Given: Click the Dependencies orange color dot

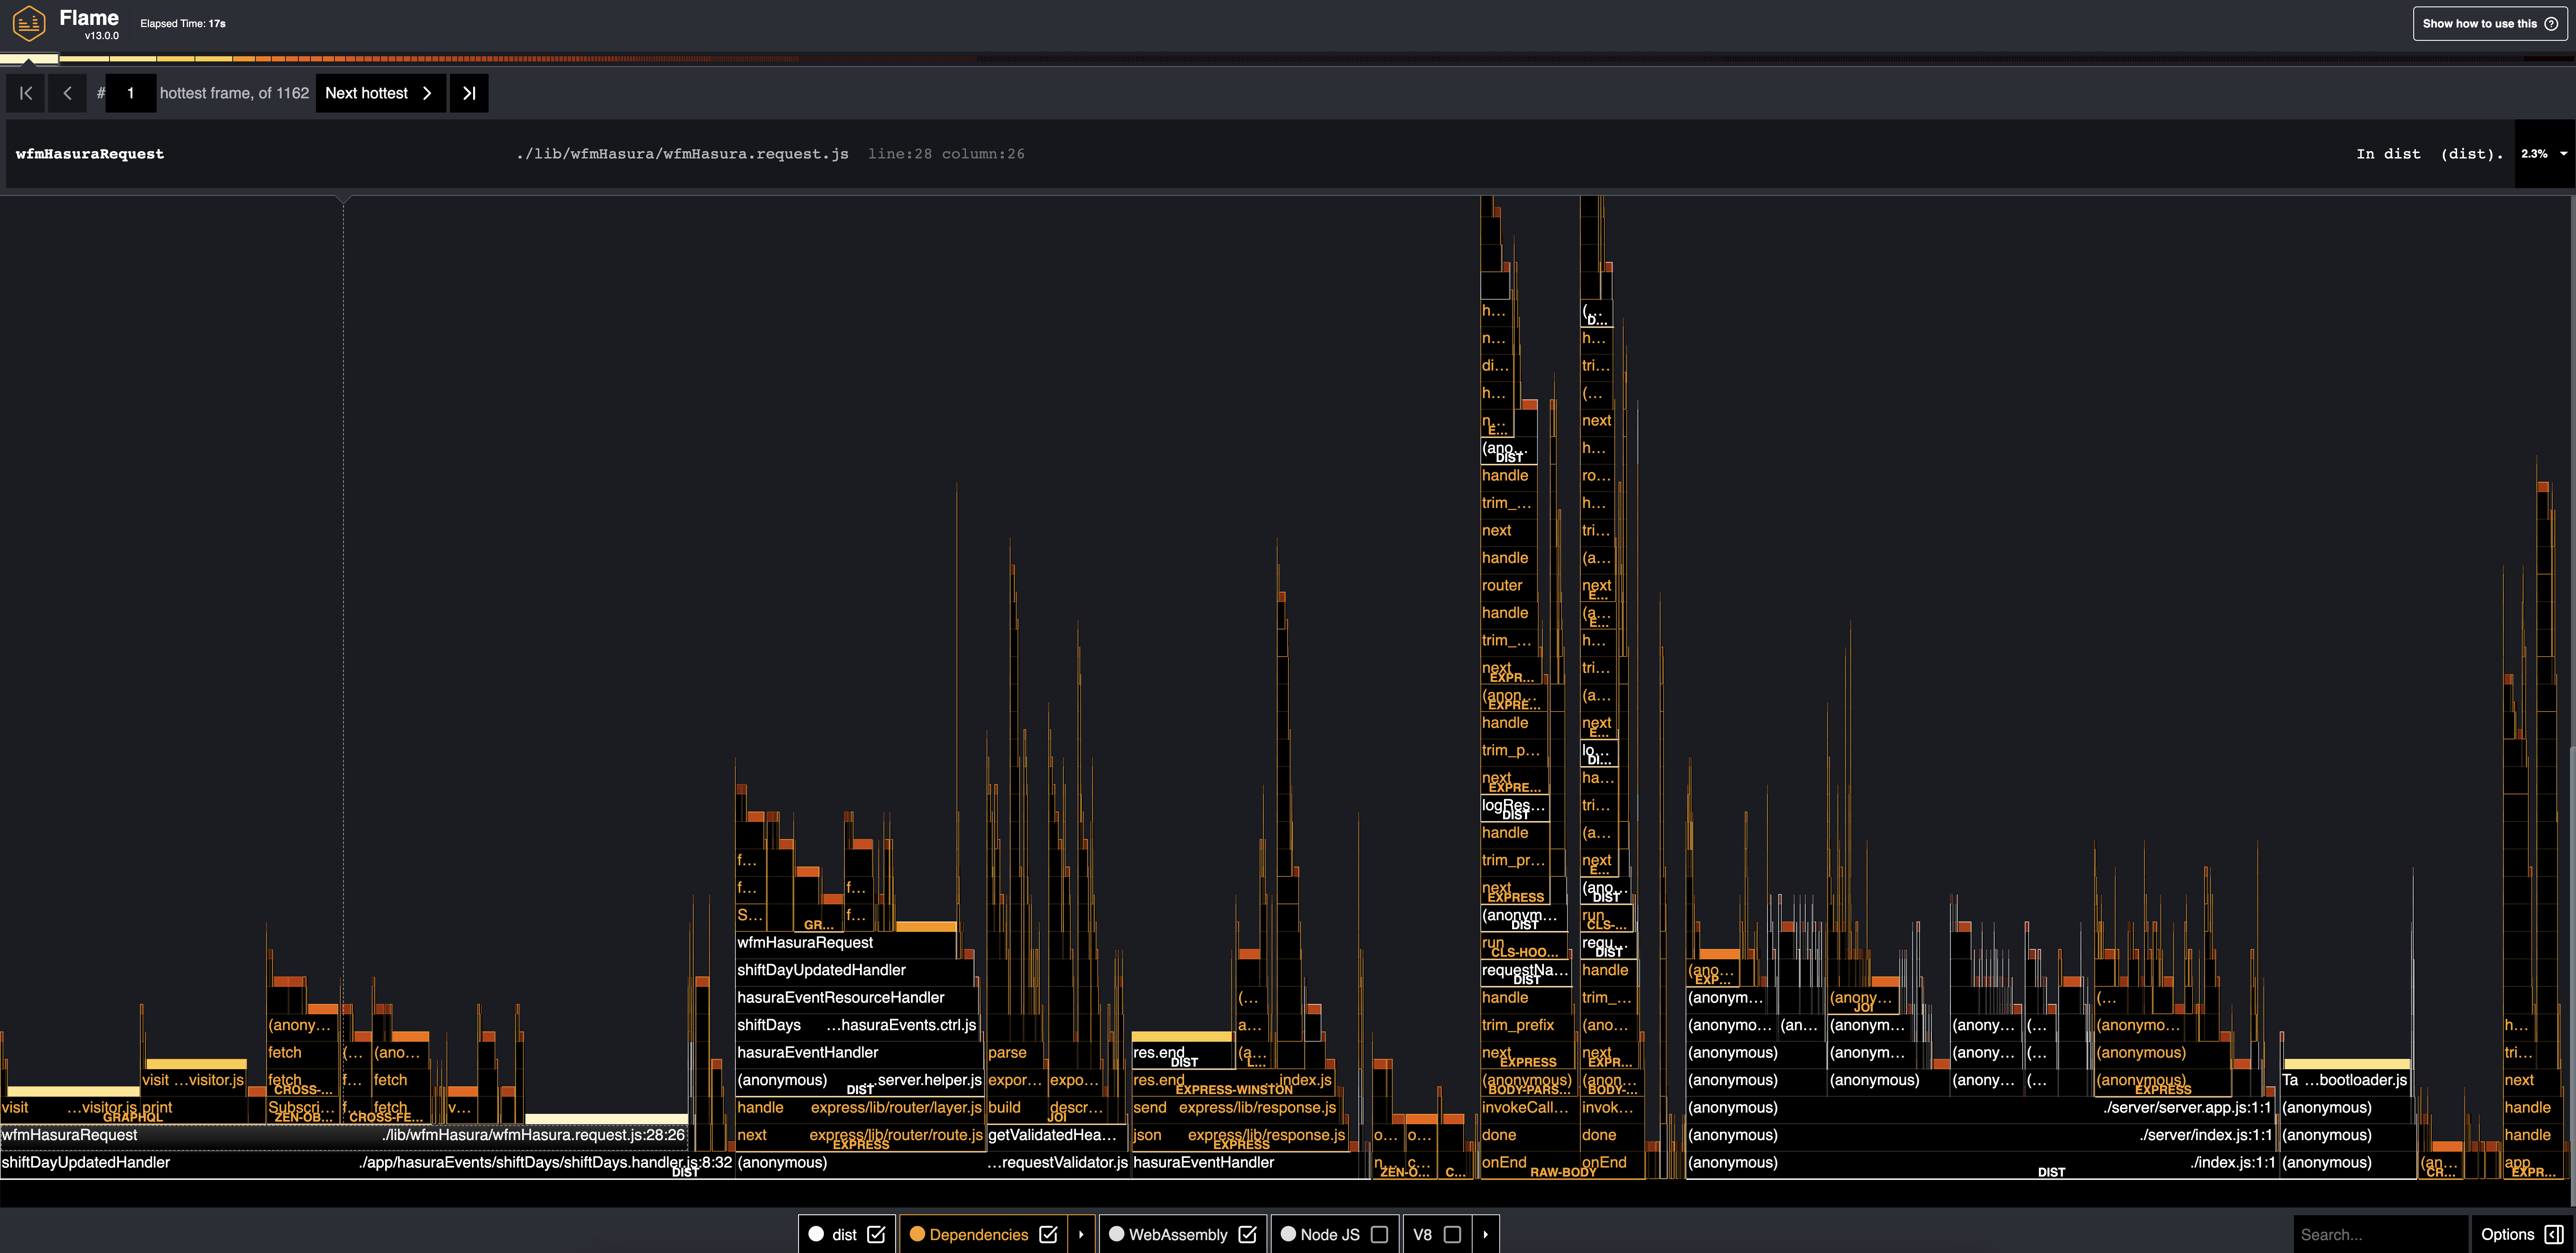Looking at the screenshot, I should pos(916,1234).
